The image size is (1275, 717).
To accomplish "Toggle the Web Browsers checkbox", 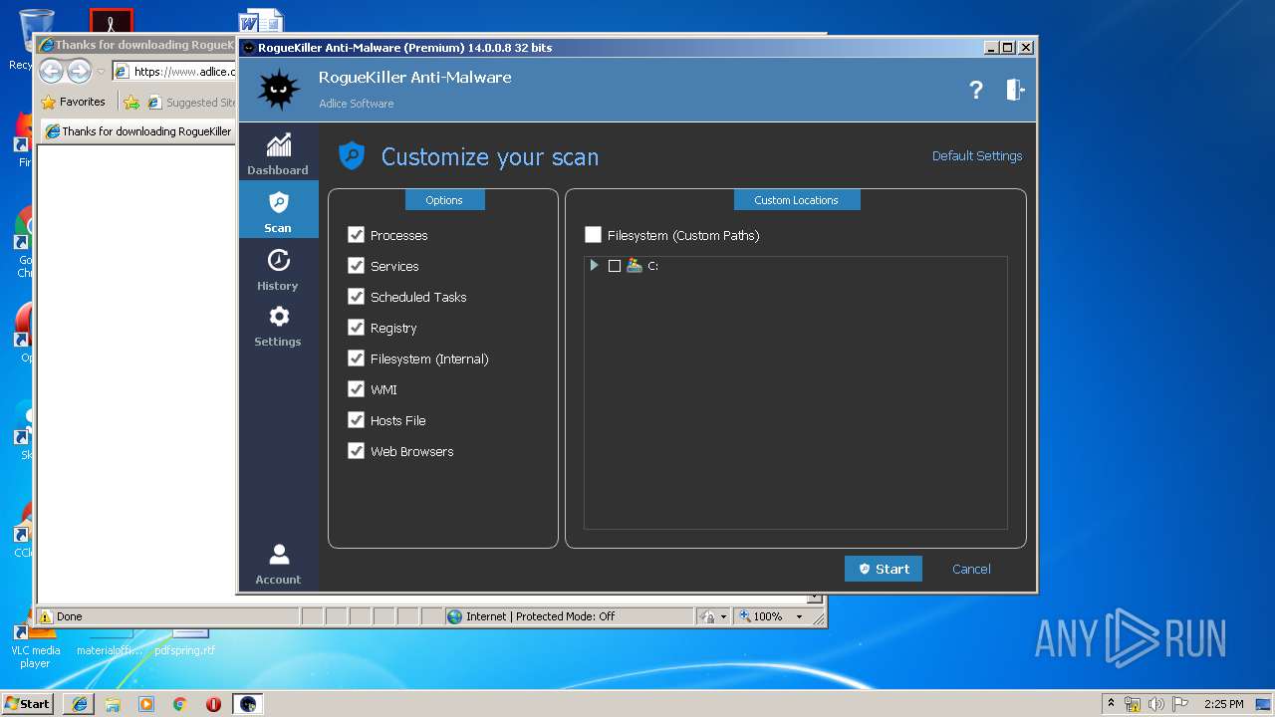I will click(356, 451).
